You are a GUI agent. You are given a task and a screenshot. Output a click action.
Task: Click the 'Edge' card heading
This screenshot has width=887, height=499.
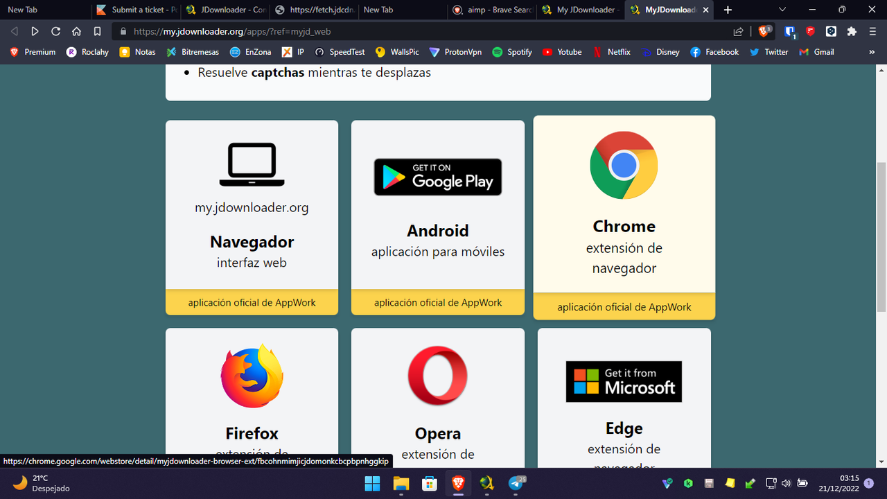[x=624, y=428]
